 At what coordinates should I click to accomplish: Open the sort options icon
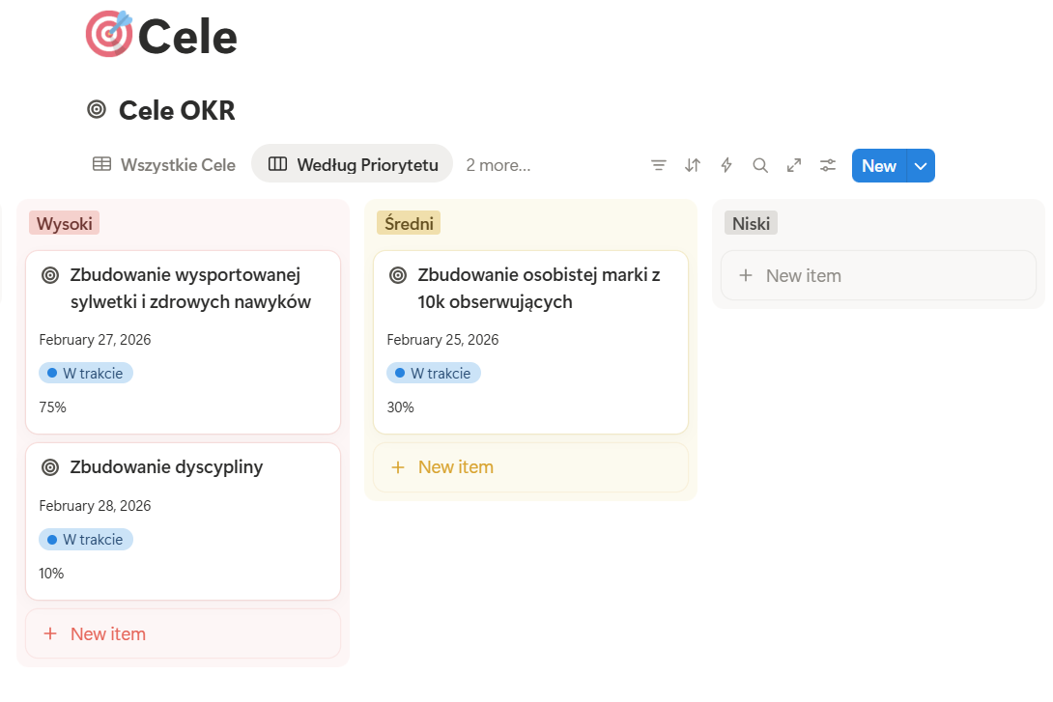click(x=693, y=165)
